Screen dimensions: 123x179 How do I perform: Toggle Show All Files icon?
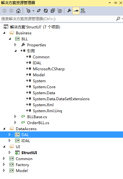click(60, 11)
